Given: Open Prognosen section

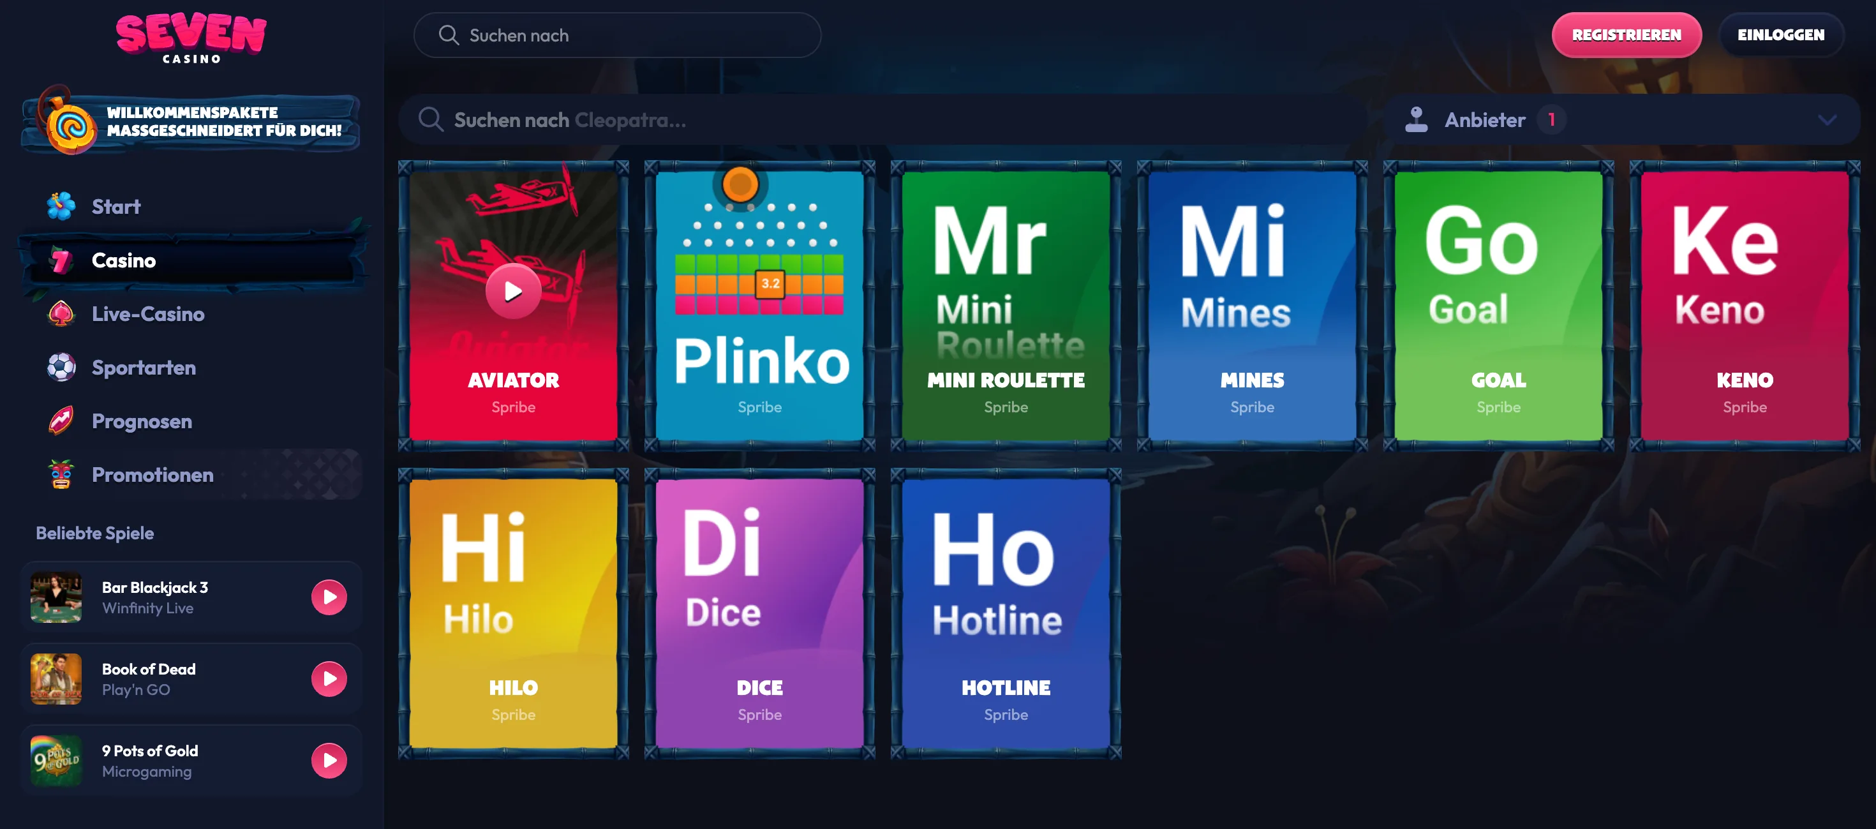Looking at the screenshot, I should (191, 421).
